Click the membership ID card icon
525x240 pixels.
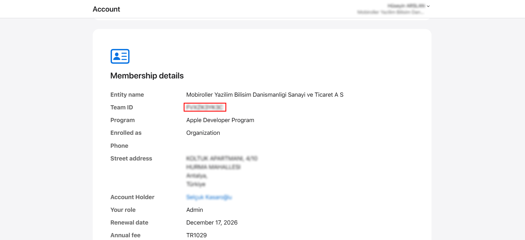(120, 56)
